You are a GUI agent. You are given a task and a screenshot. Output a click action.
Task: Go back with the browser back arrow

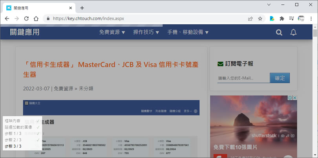(x=7, y=19)
